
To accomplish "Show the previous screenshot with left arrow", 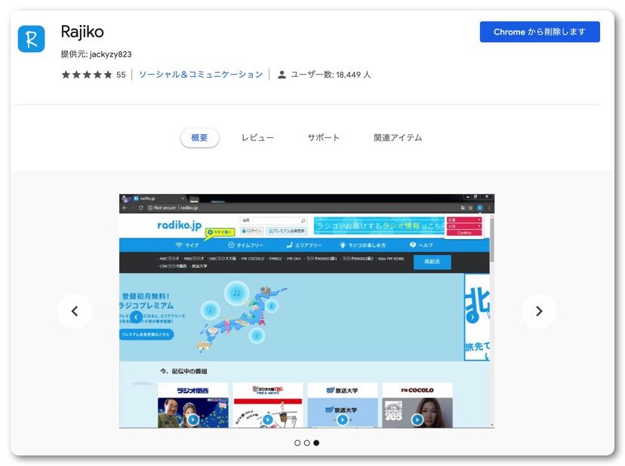I will point(75,311).
